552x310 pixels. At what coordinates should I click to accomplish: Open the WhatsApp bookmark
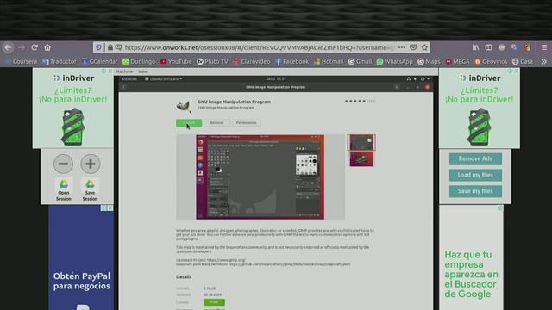[x=394, y=61]
